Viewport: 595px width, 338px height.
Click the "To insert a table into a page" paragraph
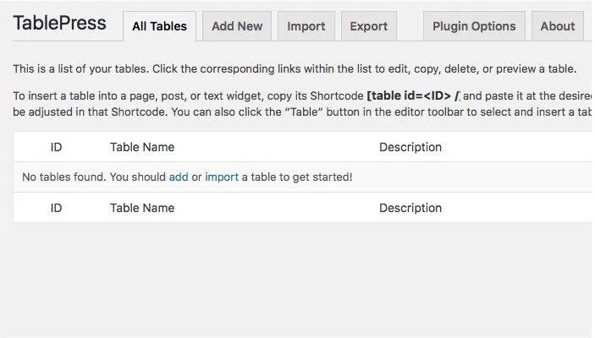coord(302,104)
